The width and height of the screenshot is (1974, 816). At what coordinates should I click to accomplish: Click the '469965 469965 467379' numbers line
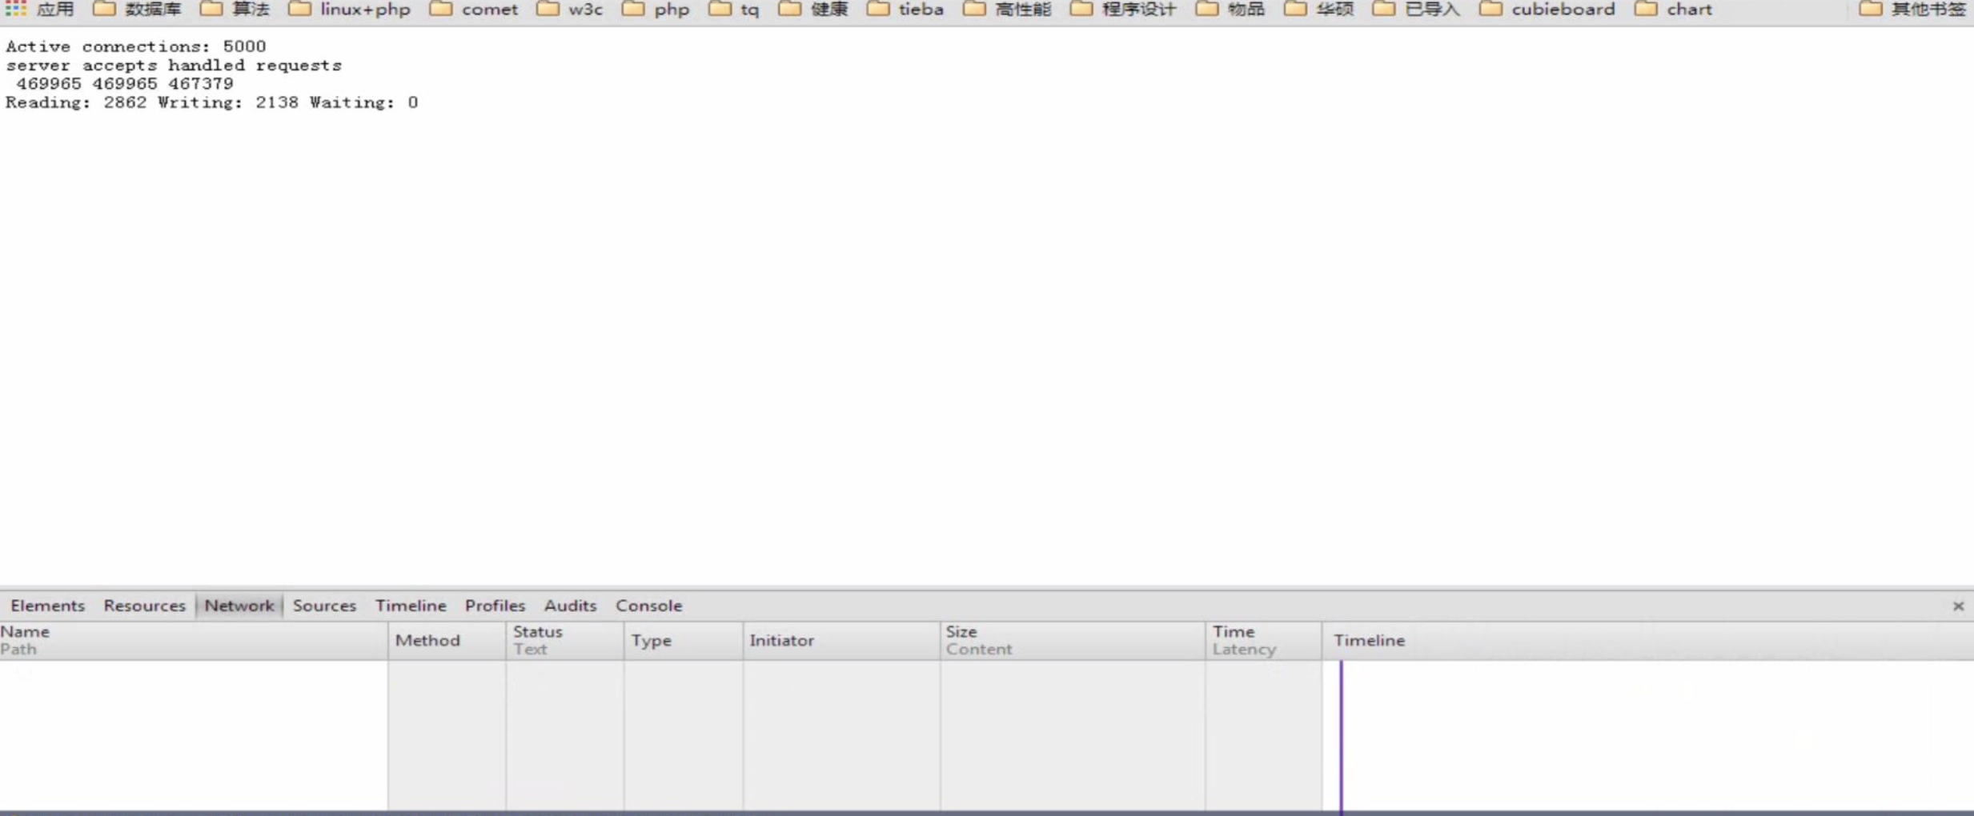click(125, 83)
